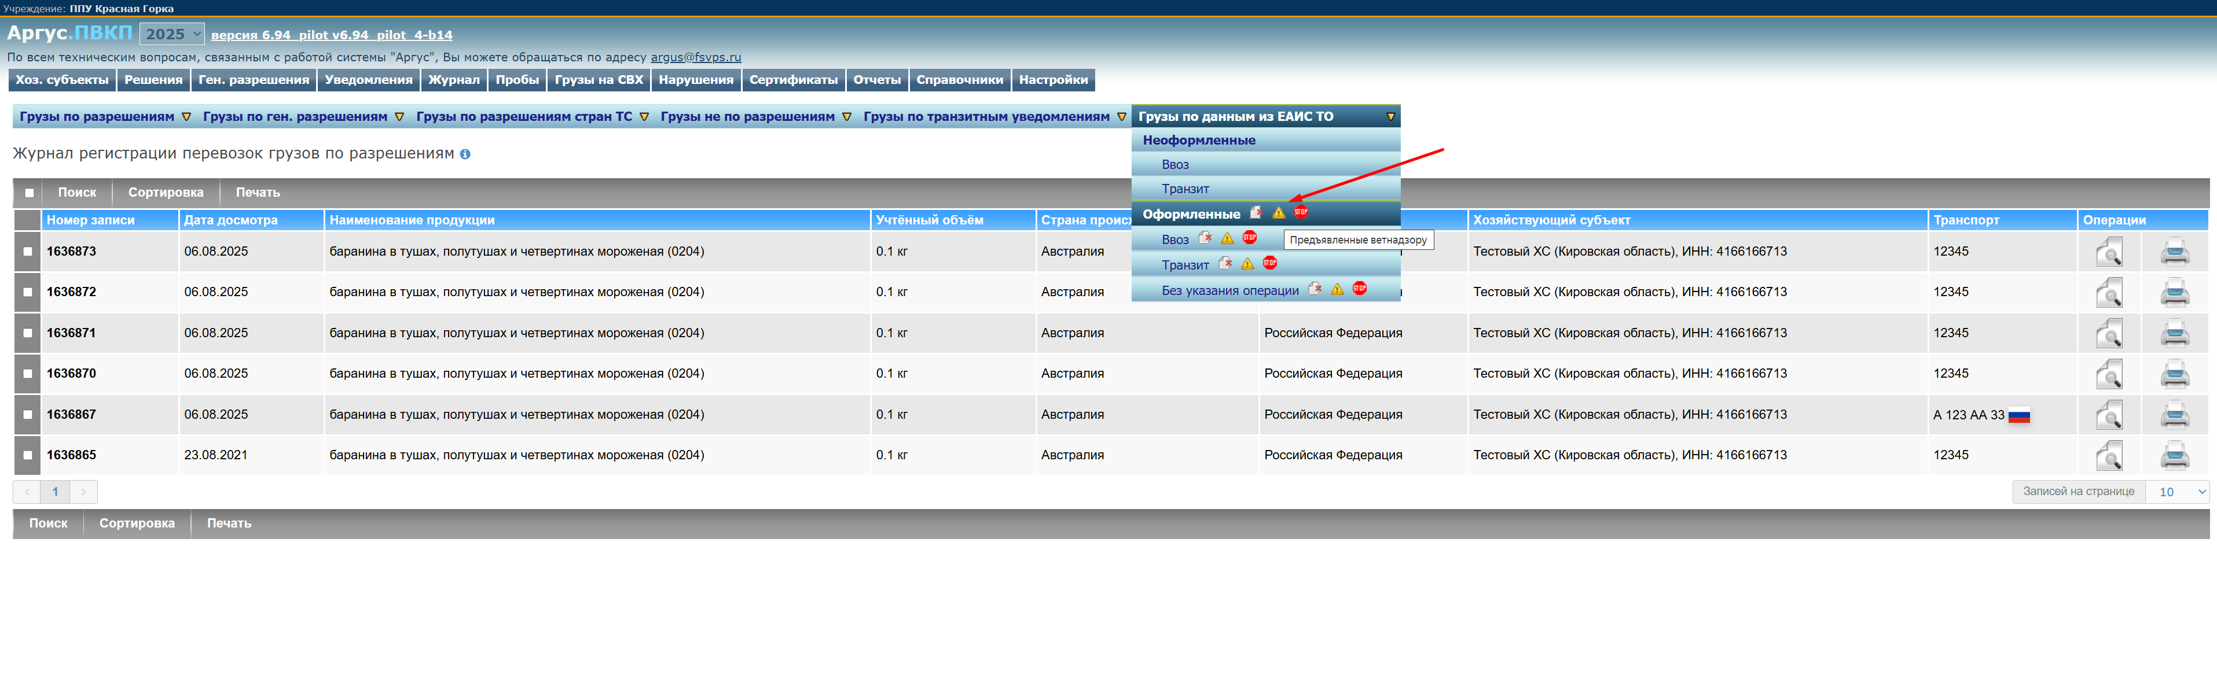The image size is (2217, 686).
Task: Open the view magnifier icon for record 1636873
Action: [2108, 253]
